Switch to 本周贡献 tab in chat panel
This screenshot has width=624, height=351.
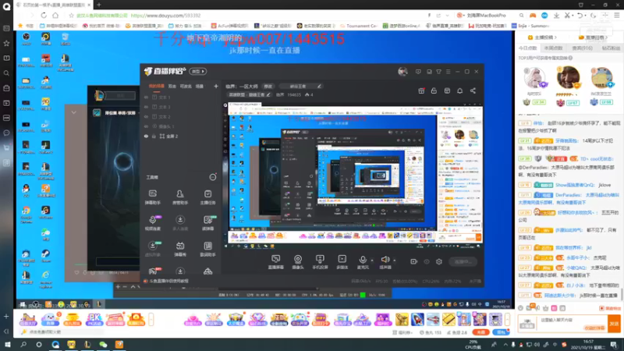point(553,48)
